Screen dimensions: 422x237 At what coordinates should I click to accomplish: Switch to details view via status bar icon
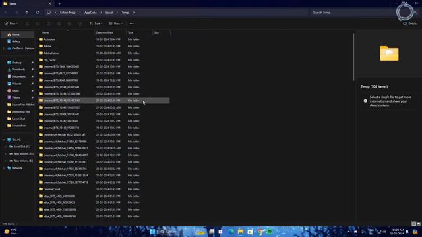(413, 224)
